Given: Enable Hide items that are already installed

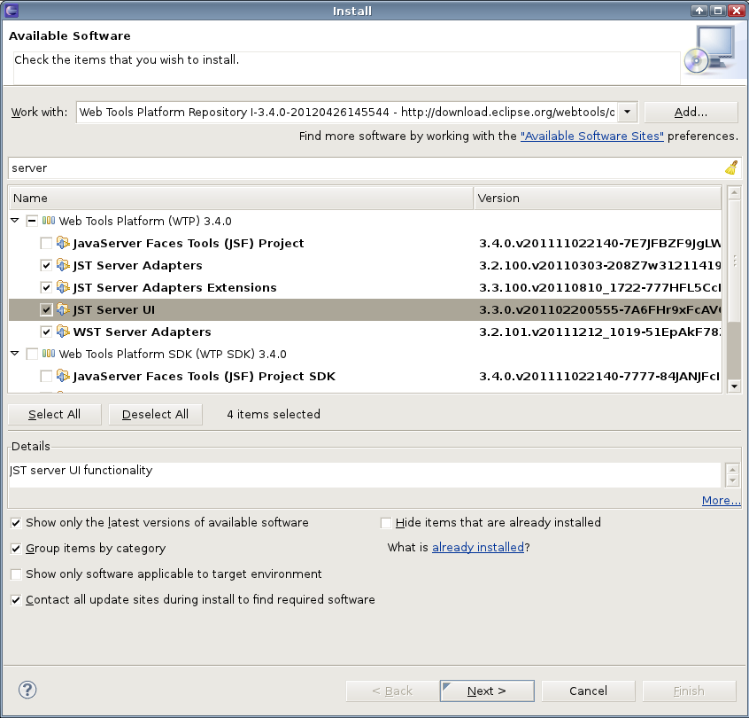Looking at the screenshot, I should pos(386,522).
